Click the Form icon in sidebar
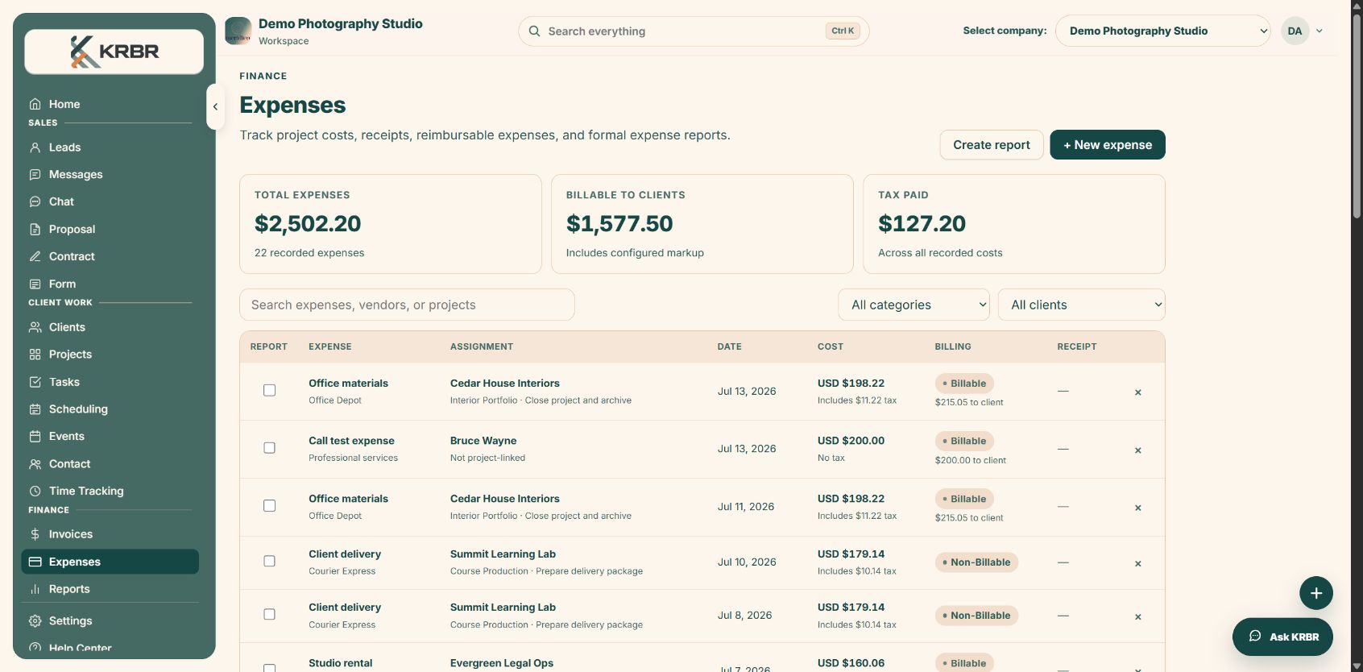 point(35,284)
